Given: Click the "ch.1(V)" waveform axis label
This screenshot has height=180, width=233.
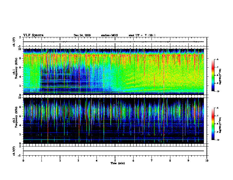Looking at the screenshot, I should pos(14,42).
